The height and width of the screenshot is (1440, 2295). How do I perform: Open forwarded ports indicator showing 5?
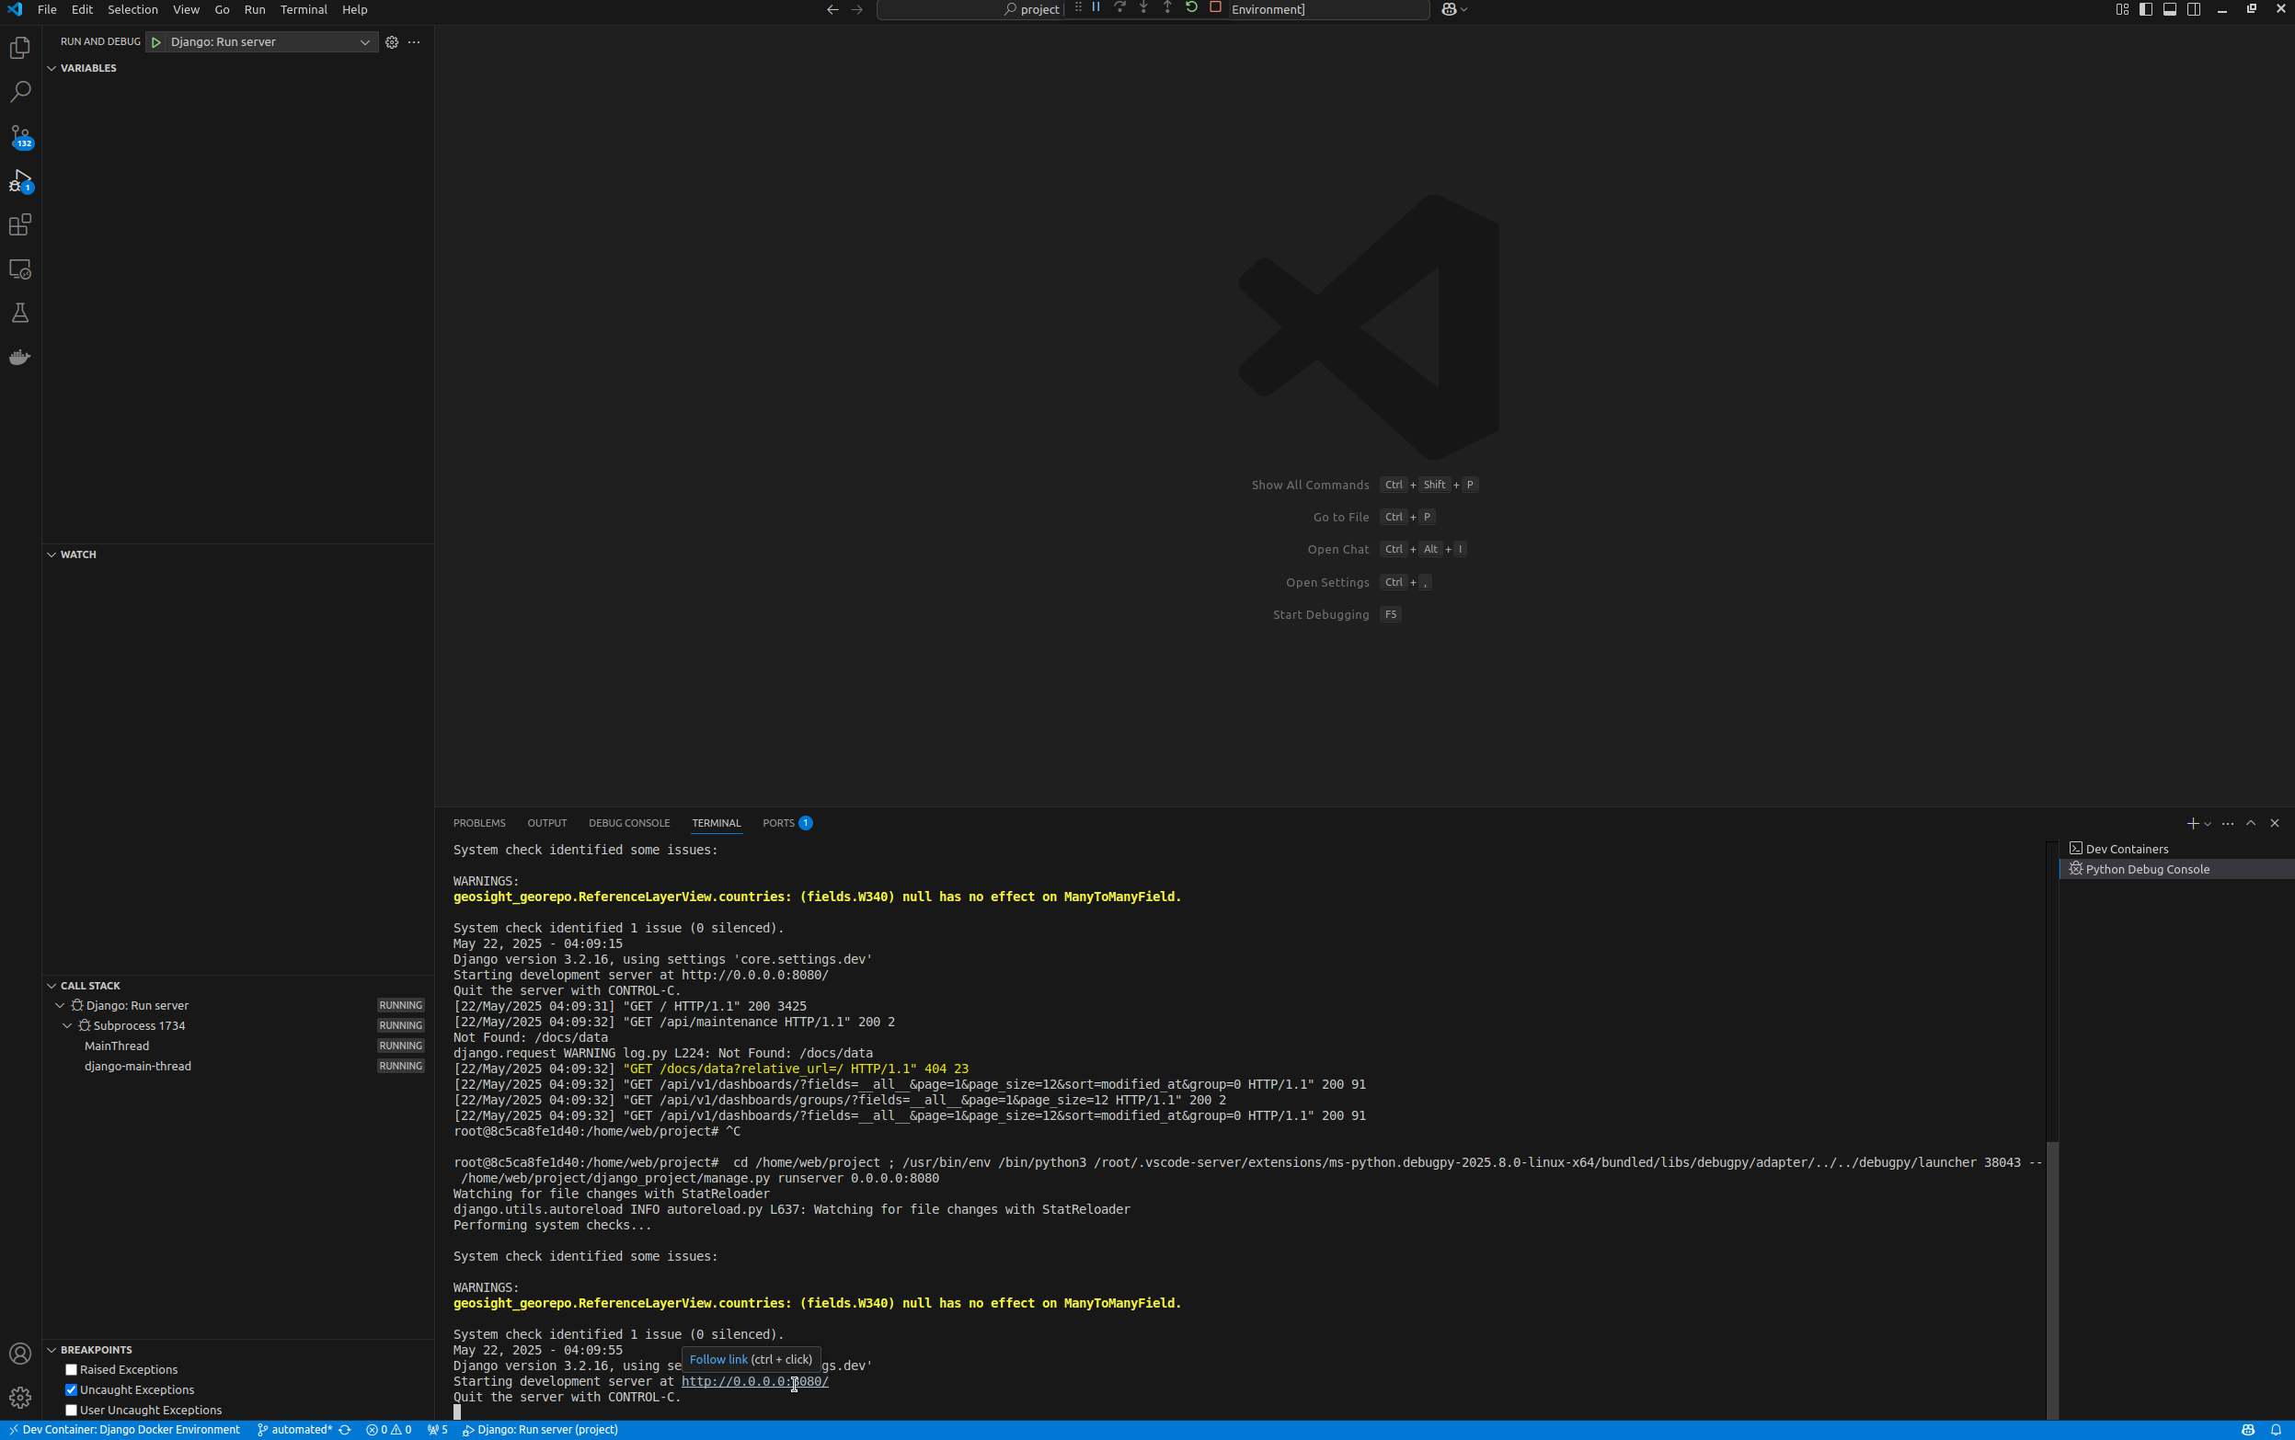(437, 1430)
